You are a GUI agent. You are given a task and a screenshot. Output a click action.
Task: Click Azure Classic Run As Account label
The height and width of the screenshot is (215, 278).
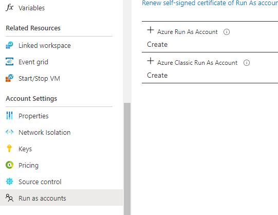(197, 63)
